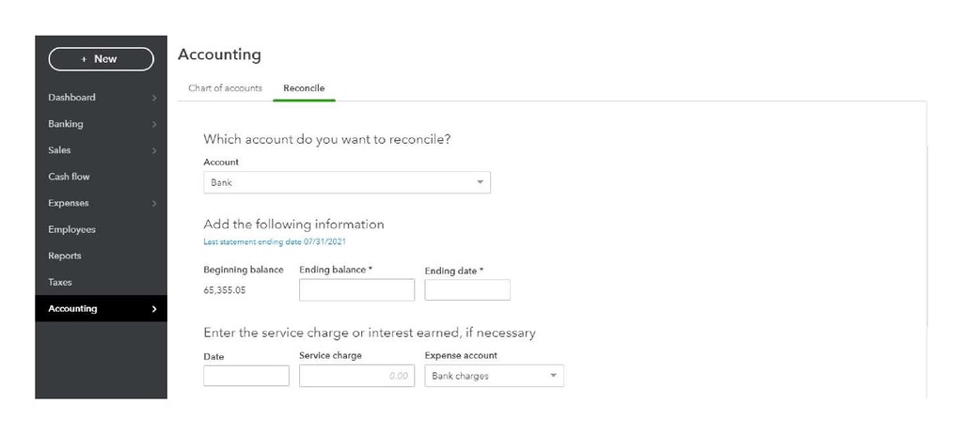Click the Accounting chevron arrow
963x434 pixels.
tap(154, 309)
